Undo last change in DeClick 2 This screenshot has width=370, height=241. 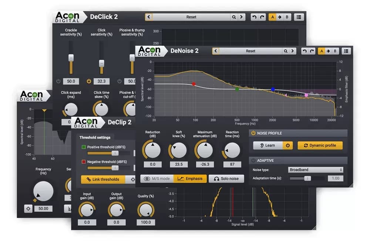tap(255, 17)
